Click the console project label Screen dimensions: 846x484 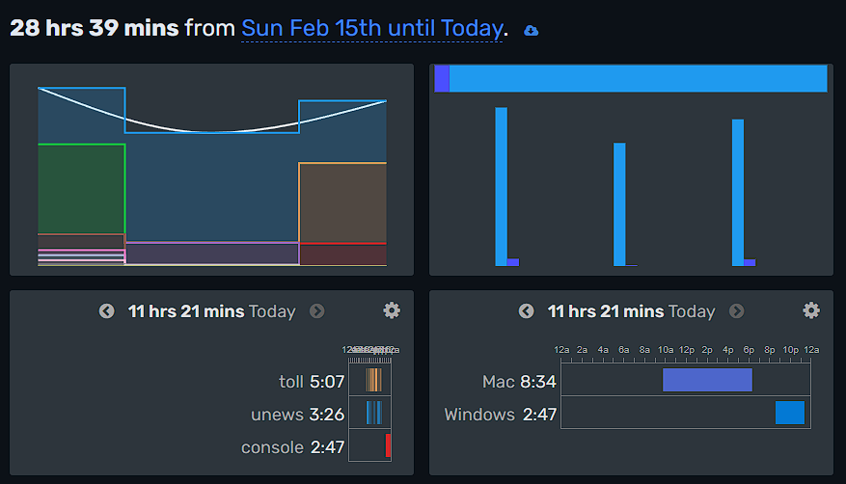coord(273,447)
